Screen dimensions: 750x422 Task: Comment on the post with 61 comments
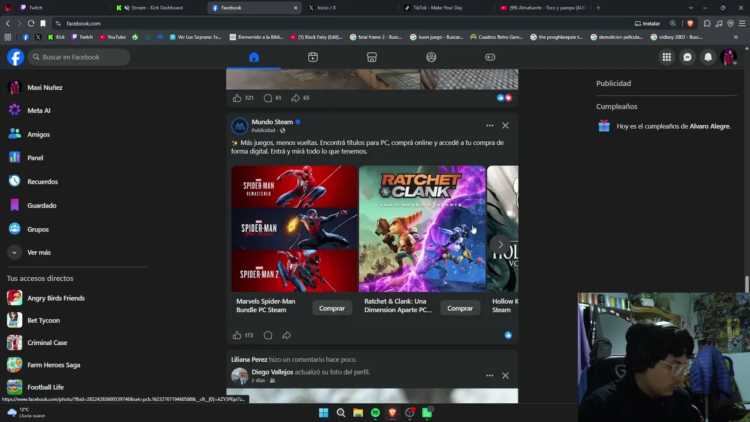pos(268,98)
